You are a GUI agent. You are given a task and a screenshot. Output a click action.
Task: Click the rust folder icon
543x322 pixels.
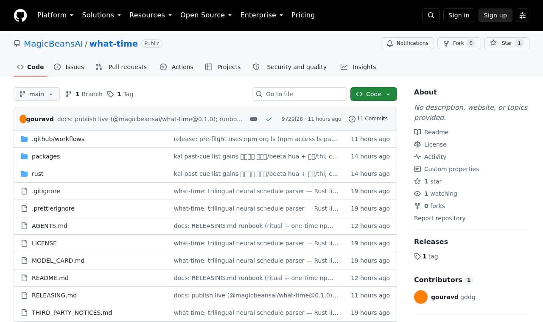pos(24,174)
